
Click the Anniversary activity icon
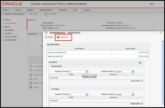(31, 66)
